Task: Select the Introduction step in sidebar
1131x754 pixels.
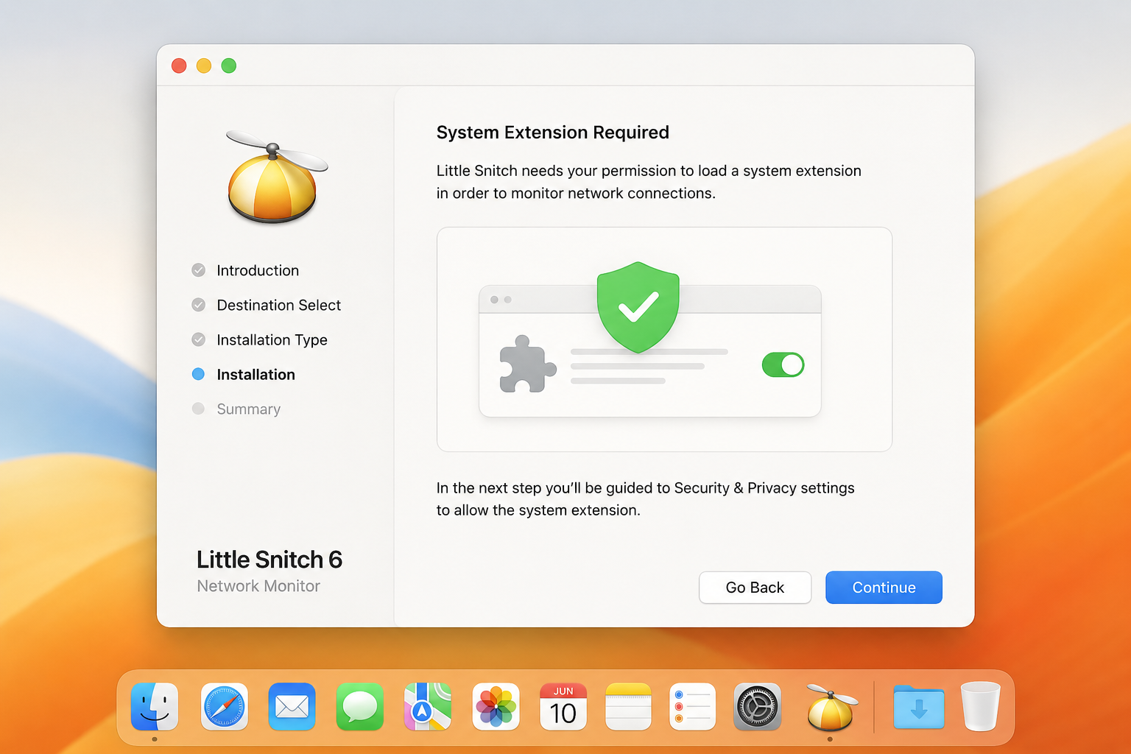Action: 258,270
